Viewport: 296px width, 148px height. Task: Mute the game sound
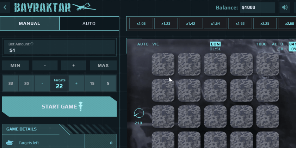[284, 7]
